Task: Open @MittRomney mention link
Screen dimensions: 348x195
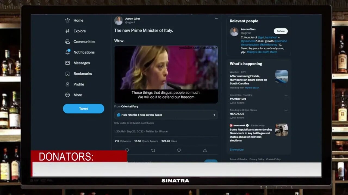Action: pos(268,45)
